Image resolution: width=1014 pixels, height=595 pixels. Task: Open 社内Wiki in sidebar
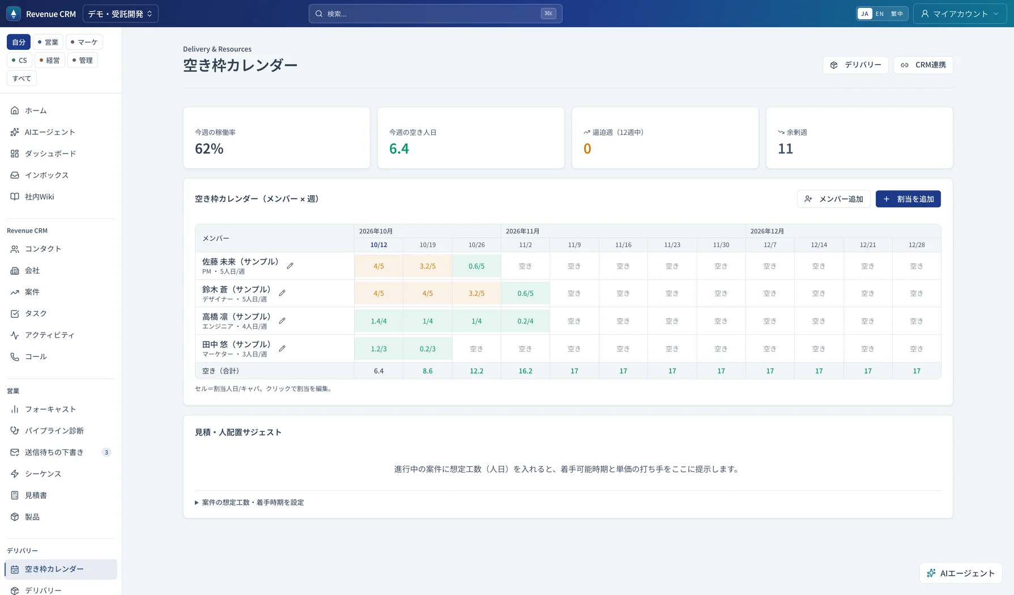click(x=61, y=197)
